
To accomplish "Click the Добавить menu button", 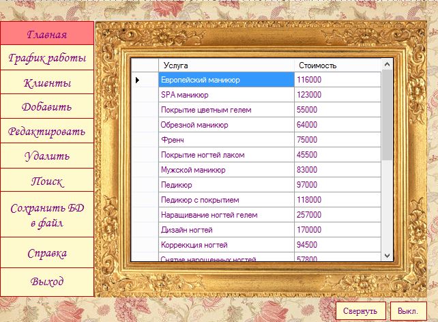I will point(47,106).
